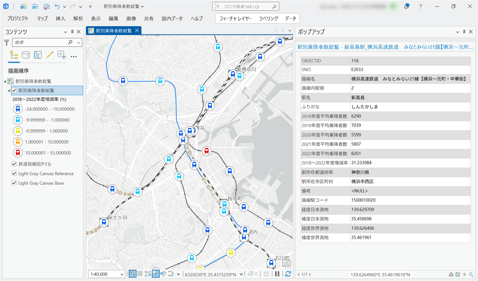Screen dimensions: 478x281
Task: Switch Contents to List By Data Source
Action: [x=26, y=55]
